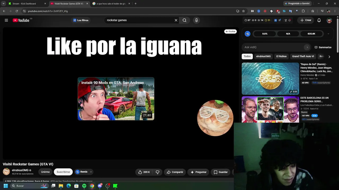The height and width of the screenshot is (190, 339).
Task: Bookmark this page with the star icon
Action: click(243, 11)
